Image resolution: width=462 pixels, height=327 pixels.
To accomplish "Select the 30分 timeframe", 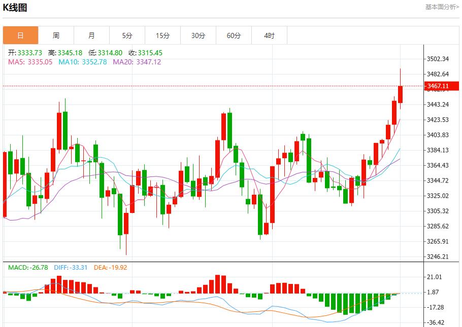I will [198, 35].
